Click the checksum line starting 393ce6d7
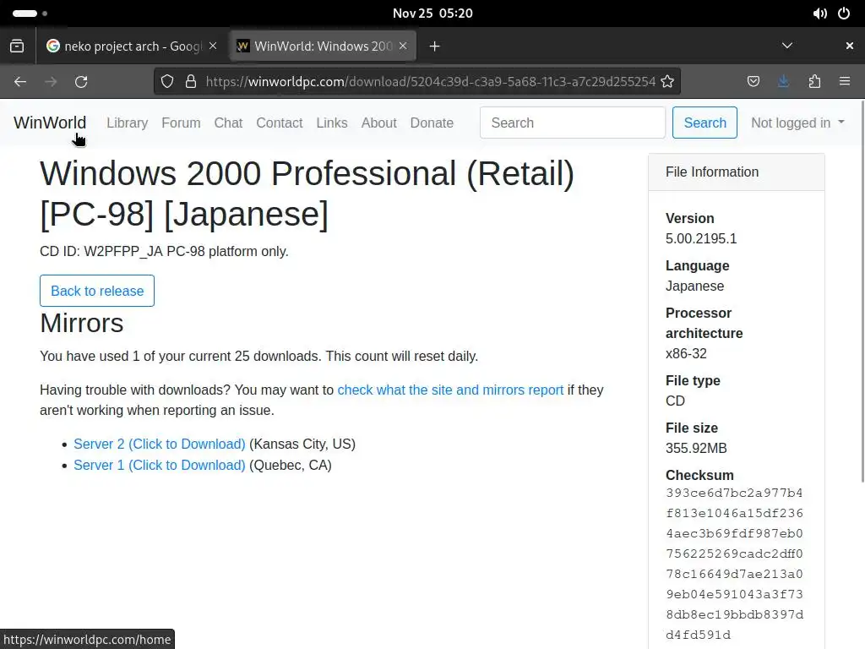Viewport: 865px width, 649px height. 734,493
